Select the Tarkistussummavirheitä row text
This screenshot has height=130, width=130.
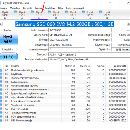click(x=24, y=113)
